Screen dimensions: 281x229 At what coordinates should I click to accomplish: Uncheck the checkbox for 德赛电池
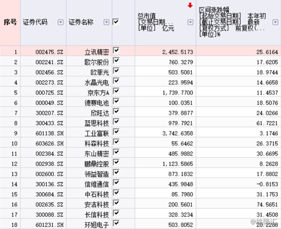[x=116, y=101]
